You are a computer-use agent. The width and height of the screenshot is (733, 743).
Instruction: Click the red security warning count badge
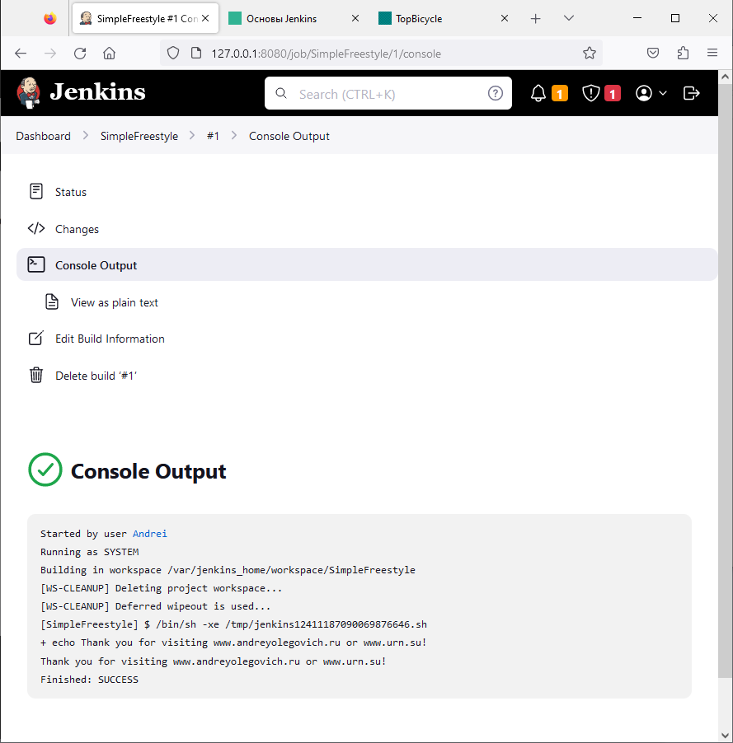click(613, 94)
